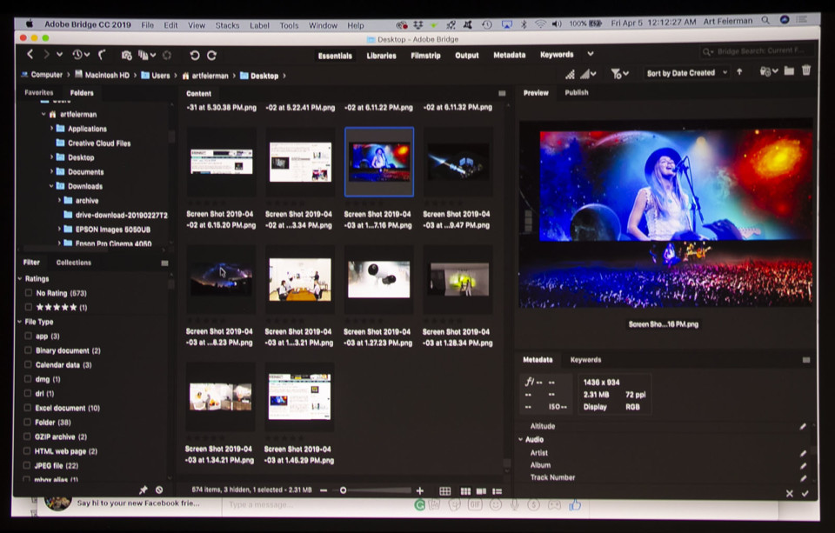Click the boomerang return icon

tap(102, 54)
